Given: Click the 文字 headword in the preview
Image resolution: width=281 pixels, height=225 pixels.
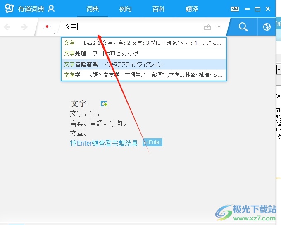Looking at the screenshot, I should (x=79, y=103).
